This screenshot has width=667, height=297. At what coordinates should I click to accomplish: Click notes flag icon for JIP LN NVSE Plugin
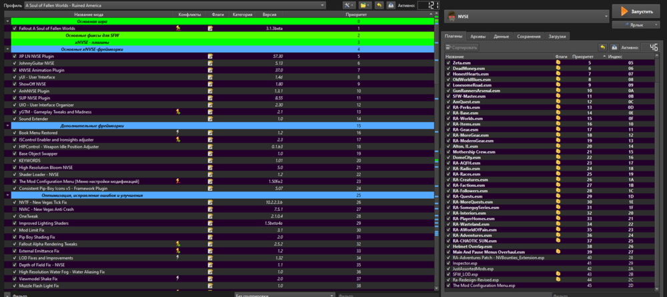pos(209,56)
